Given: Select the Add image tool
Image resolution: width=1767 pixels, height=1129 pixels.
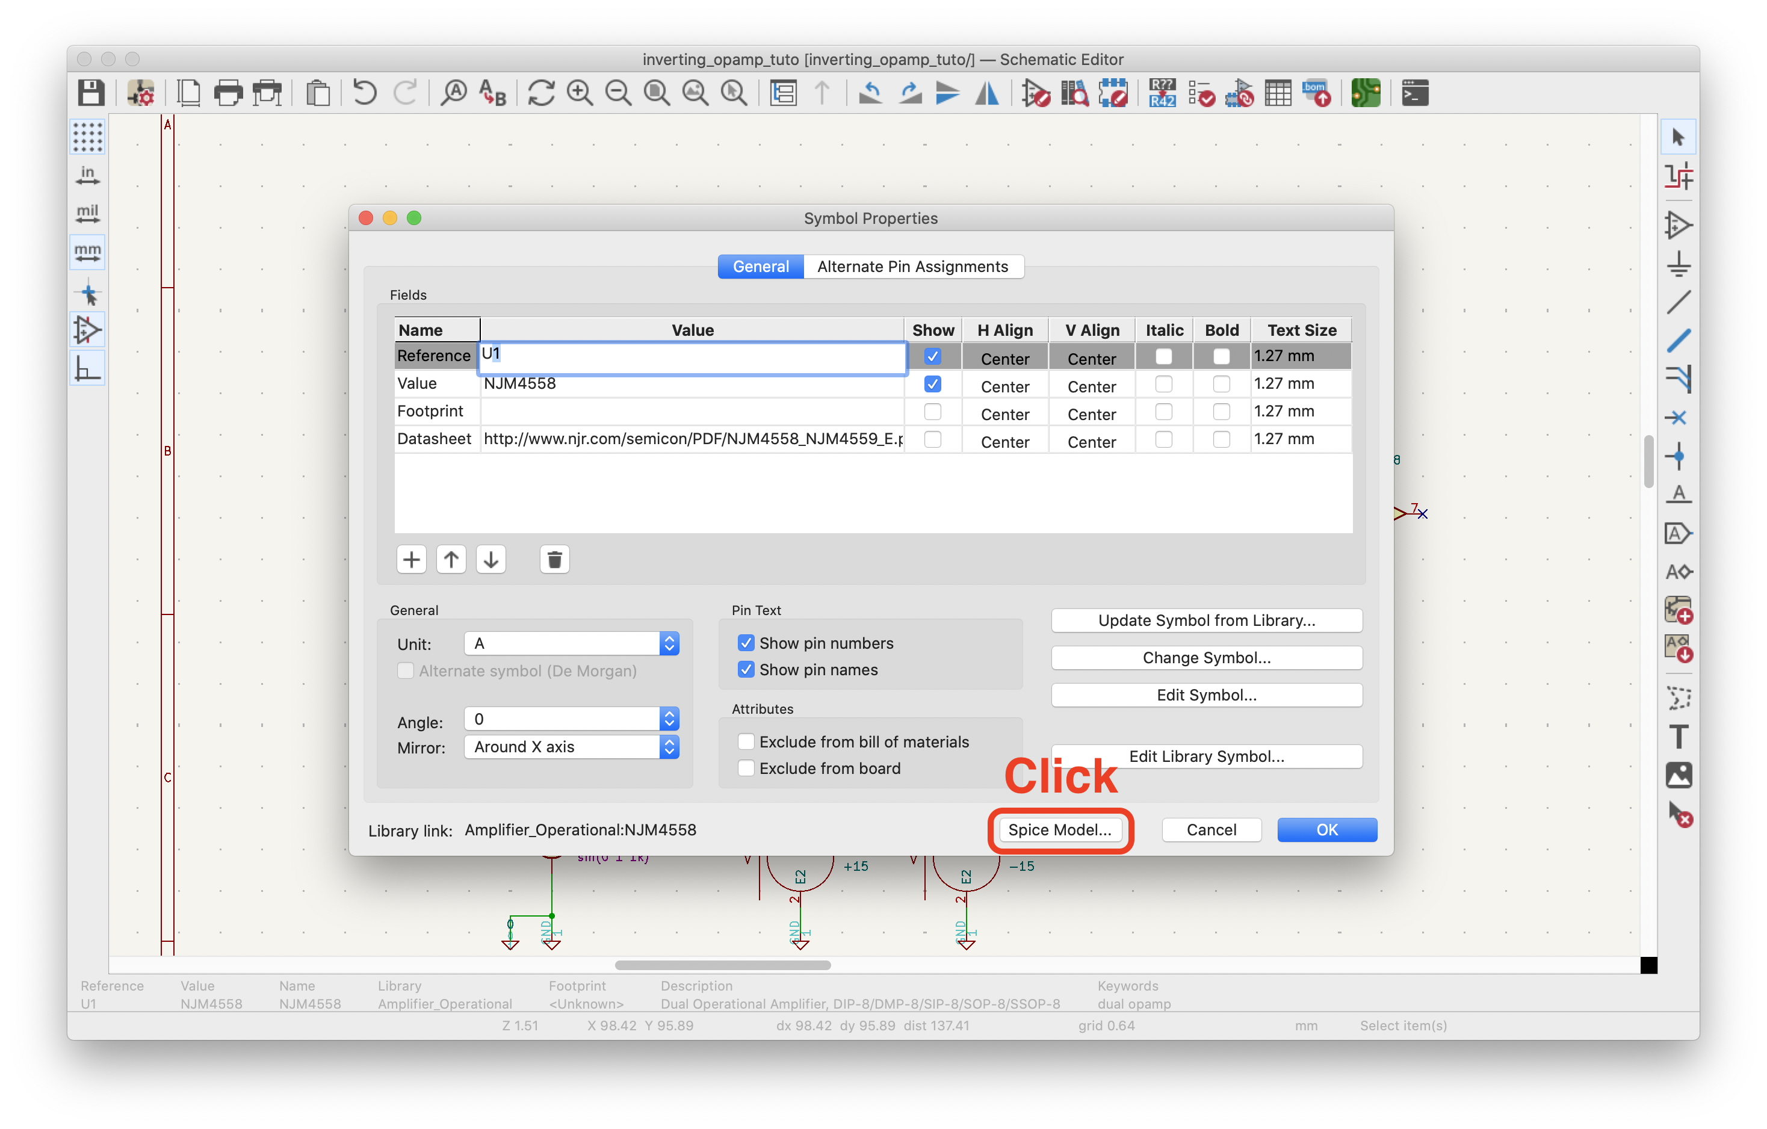Looking at the screenshot, I should tap(1678, 775).
